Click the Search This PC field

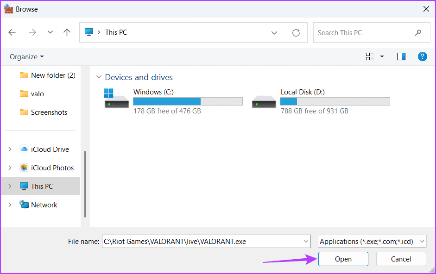click(x=372, y=32)
